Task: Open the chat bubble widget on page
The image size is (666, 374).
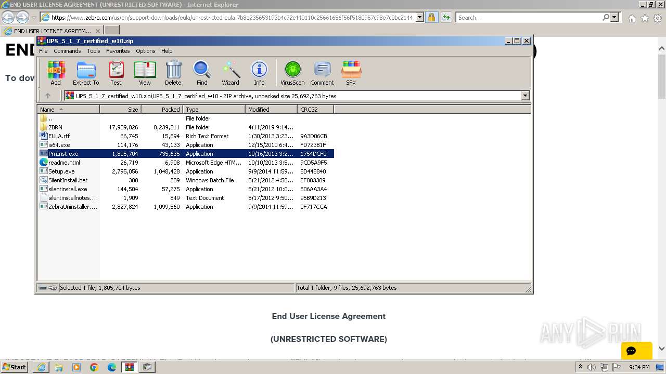Action: click(x=636, y=351)
